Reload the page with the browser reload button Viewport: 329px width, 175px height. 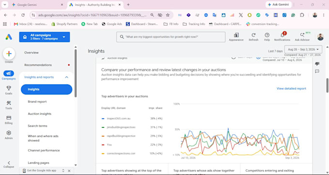[x=23, y=15]
